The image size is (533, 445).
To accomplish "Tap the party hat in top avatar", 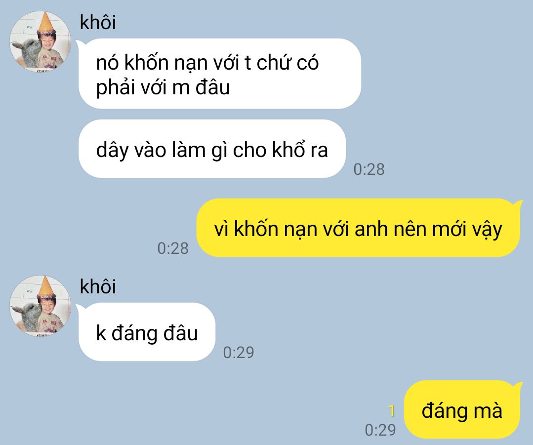I will pos(45,22).
